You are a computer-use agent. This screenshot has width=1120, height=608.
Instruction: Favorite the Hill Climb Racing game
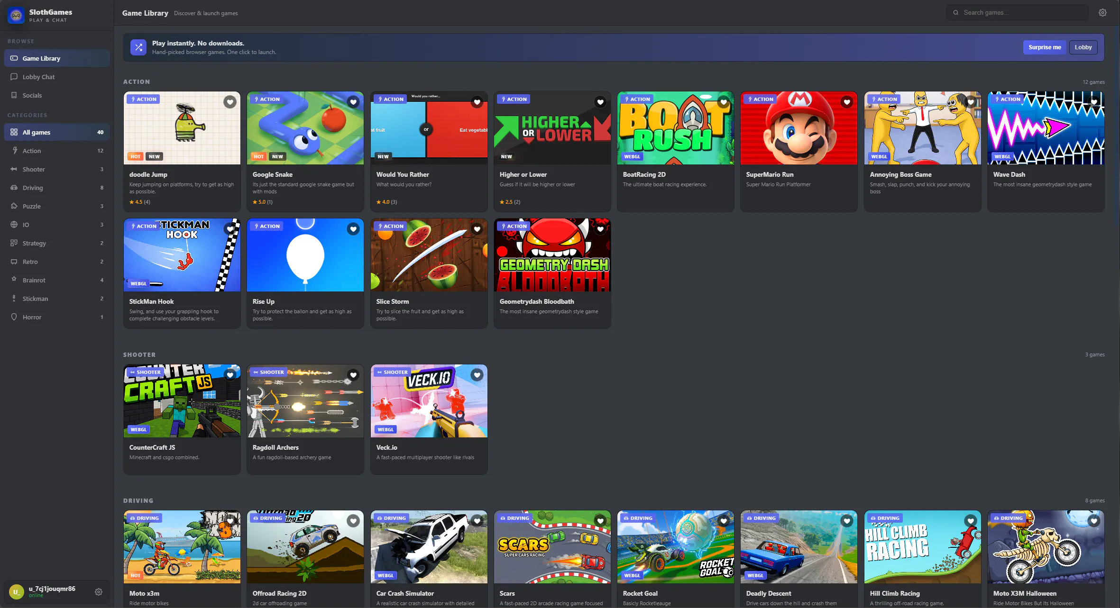[971, 521]
